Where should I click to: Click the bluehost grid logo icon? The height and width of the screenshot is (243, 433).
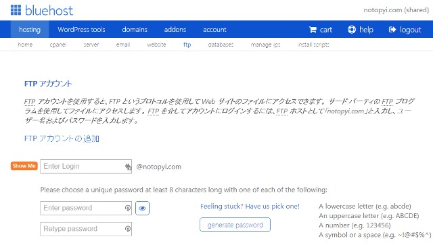point(16,10)
